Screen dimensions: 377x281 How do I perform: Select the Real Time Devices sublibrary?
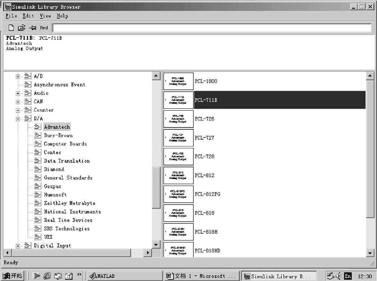tap(68, 220)
